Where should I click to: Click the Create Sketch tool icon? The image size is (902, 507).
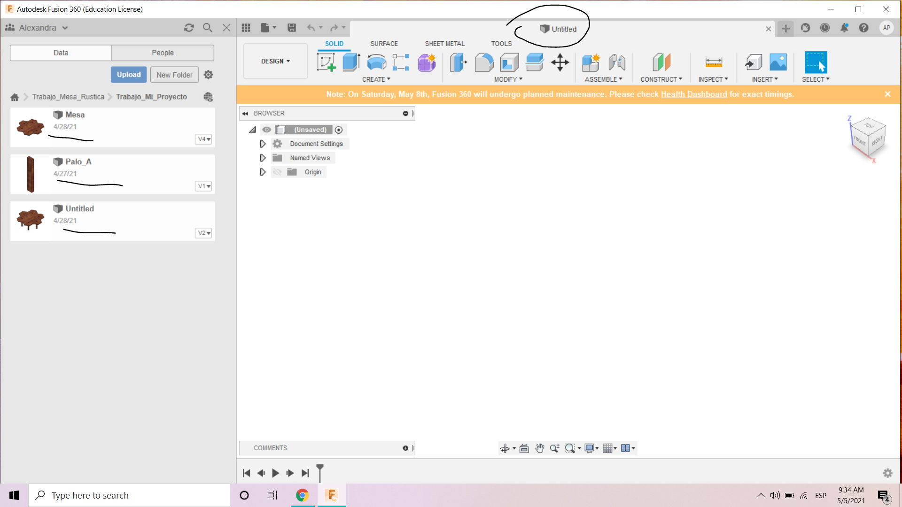click(x=326, y=62)
